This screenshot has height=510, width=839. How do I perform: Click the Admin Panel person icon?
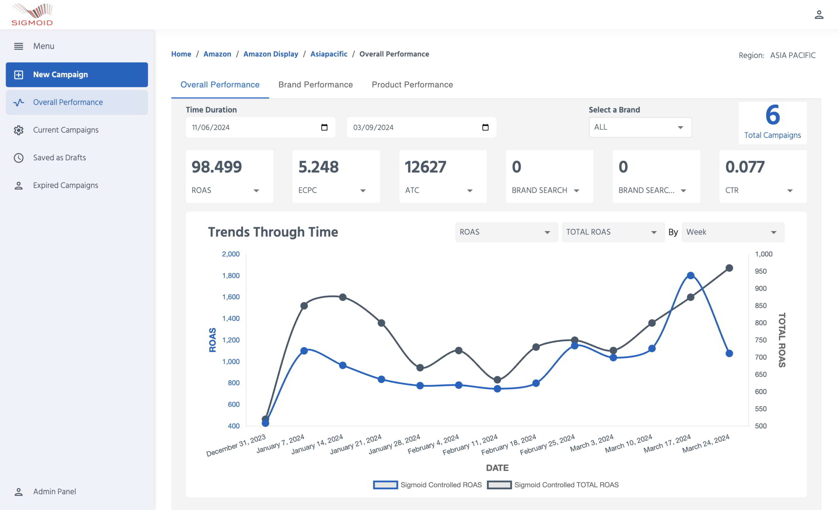18,492
